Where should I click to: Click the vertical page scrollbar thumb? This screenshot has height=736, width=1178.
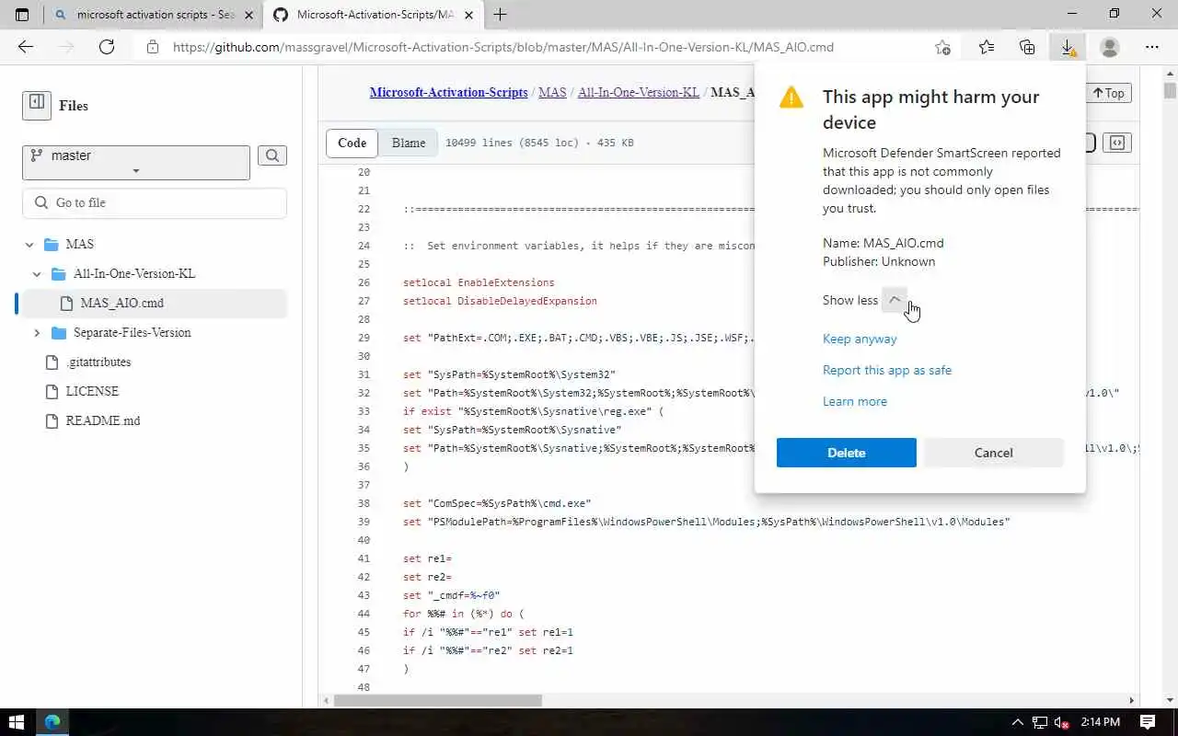pyautogui.click(x=1170, y=90)
